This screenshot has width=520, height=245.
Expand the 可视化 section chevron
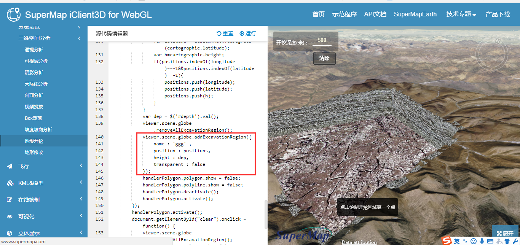(x=81, y=216)
